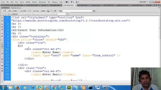Click the Apply Comment icon
Image resolution: width=161 pixels, height=90 pixels.
point(2,51)
